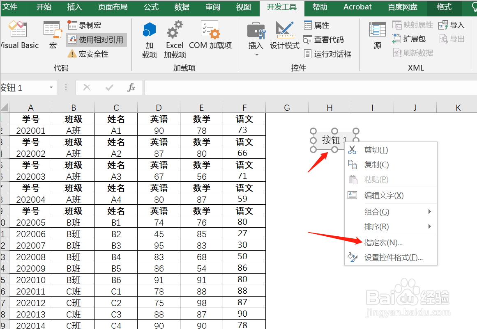This screenshot has height=329, width=477.
Task: Click the formula bar cancel X icon
Action: tap(87, 88)
